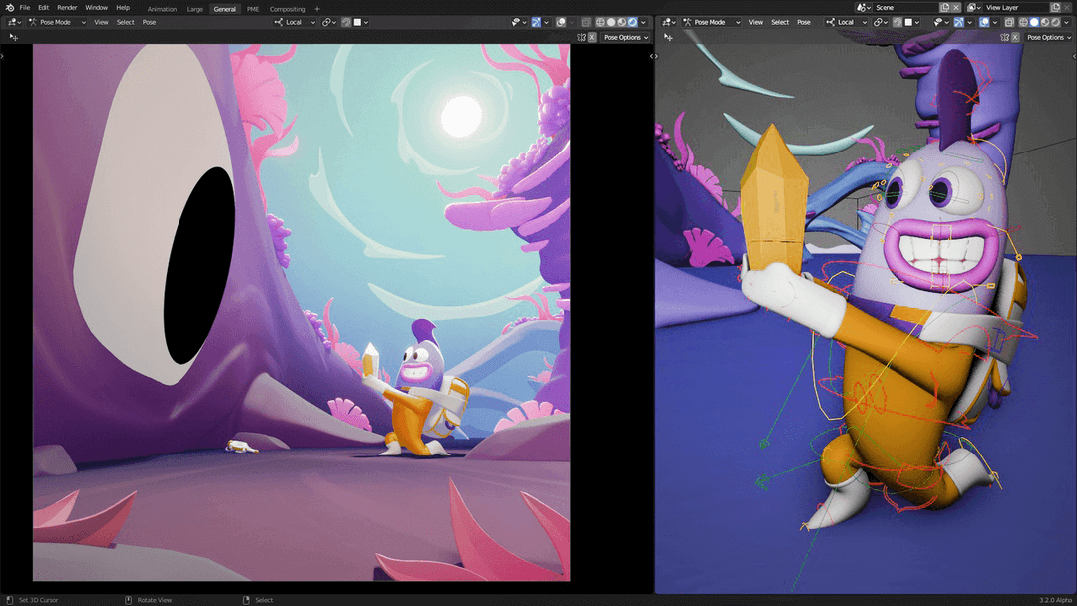This screenshot has width=1077, height=606.
Task: Open the Window menu
Action: pyautogui.click(x=96, y=8)
